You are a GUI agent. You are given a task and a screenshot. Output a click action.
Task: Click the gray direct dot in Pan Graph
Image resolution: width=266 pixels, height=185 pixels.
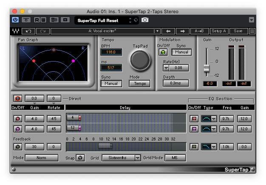click(x=54, y=50)
